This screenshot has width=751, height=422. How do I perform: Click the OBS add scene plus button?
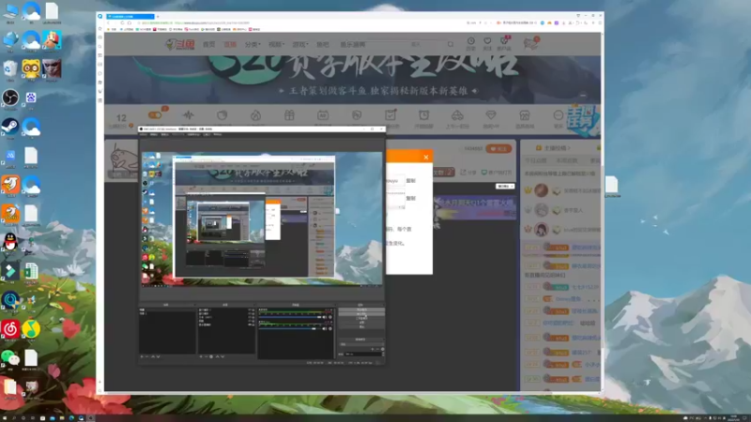tap(142, 356)
